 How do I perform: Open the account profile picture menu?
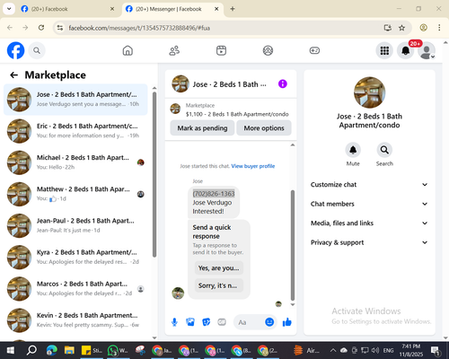[427, 50]
